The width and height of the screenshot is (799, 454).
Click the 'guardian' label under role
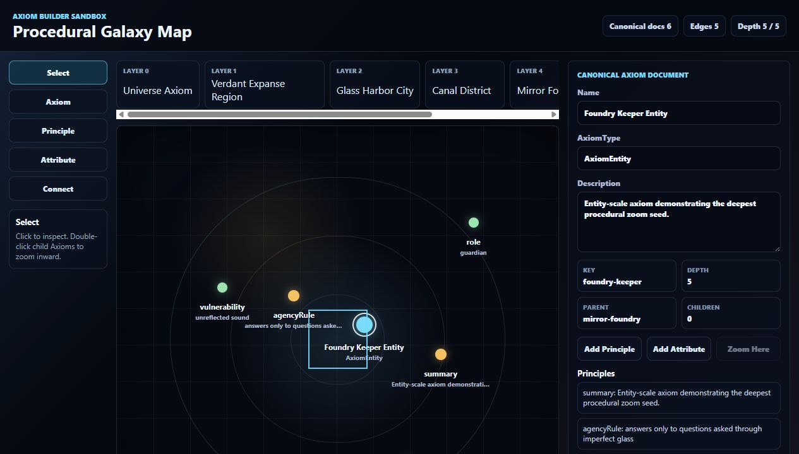click(474, 253)
